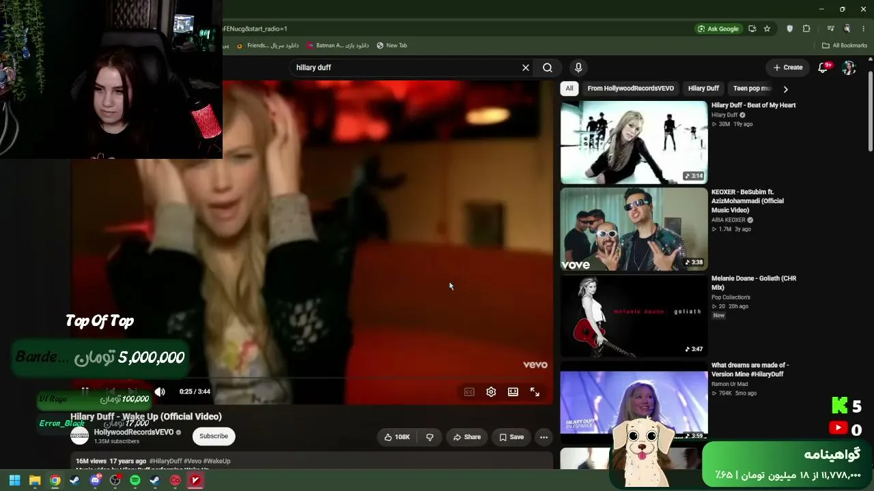874x491 pixels.
Task: Open Melanie Doane Goliath thumbnail
Action: pyautogui.click(x=634, y=316)
